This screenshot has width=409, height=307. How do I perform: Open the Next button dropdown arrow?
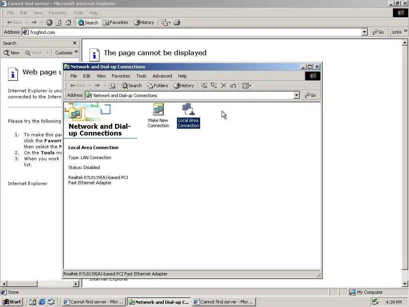point(48,53)
